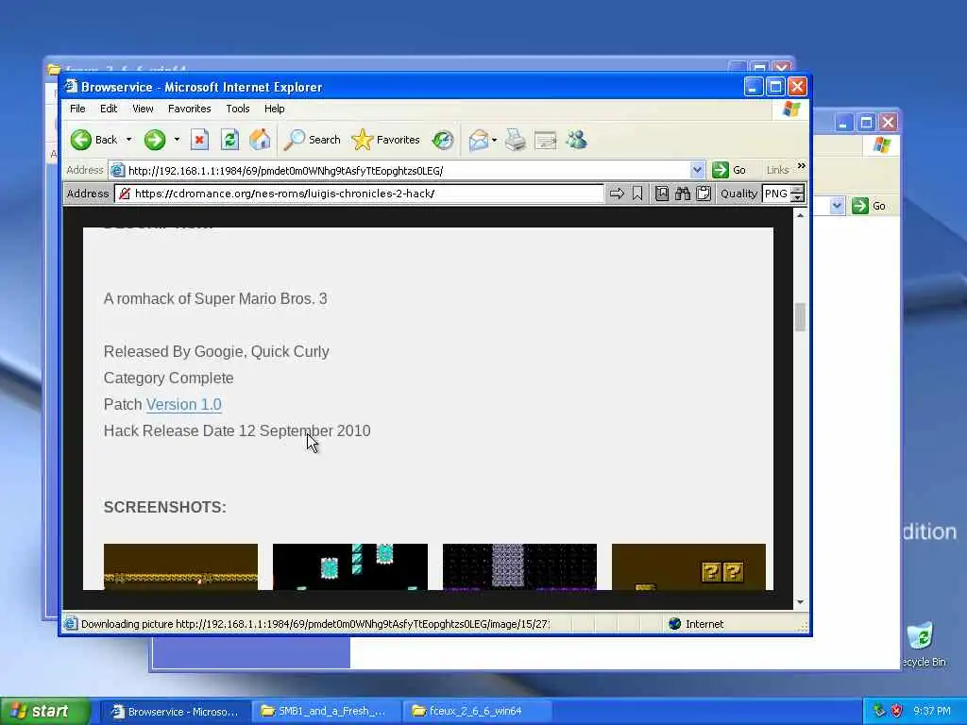
Task: Click the Browservice find binoculars icon
Action: (682, 194)
